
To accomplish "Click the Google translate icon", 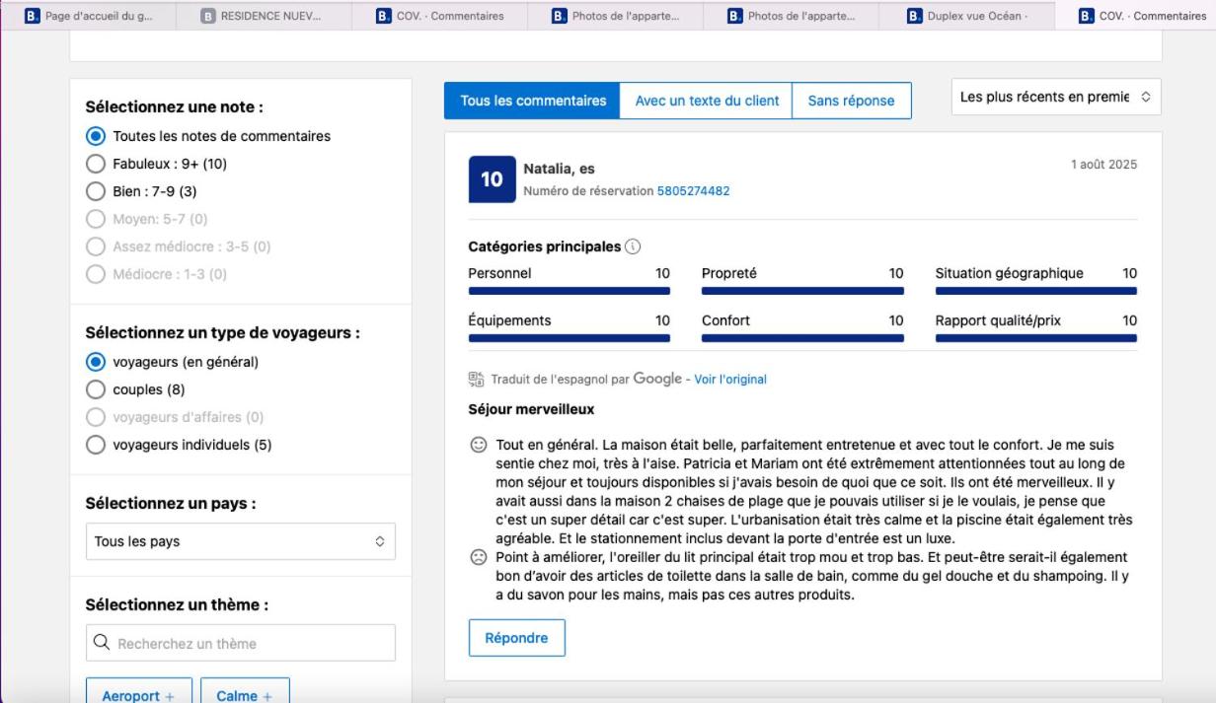I will pyautogui.click(x=476, y=380).
